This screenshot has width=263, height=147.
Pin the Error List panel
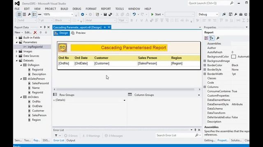(x=195, y=130)
